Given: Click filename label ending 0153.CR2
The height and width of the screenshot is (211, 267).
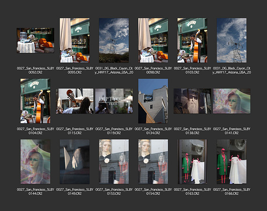Looking at the screenshot, I should [114, 191].
